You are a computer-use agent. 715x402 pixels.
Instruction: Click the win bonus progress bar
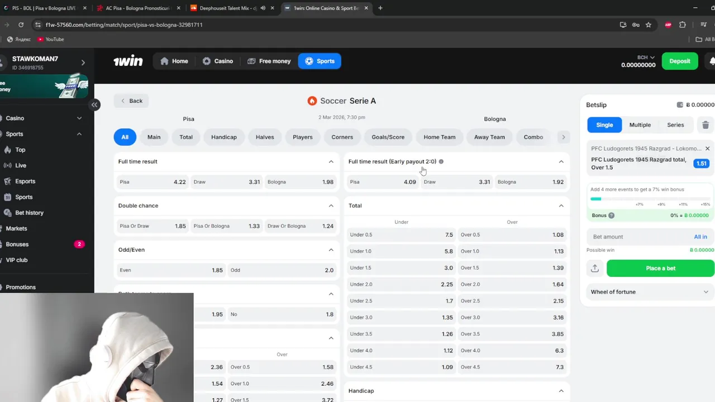pos(650,199)
